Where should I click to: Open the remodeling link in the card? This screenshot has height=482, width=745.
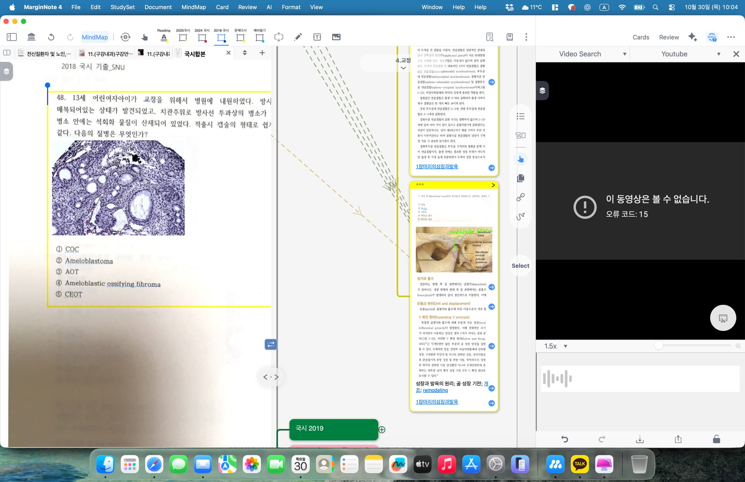[x=435, y=390]
